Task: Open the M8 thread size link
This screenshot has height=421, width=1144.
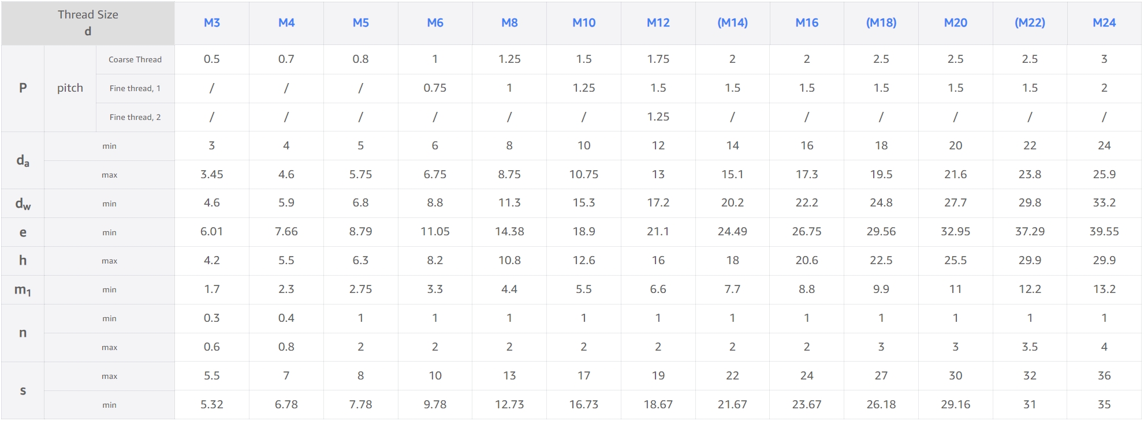Action: tap(509, 22)
